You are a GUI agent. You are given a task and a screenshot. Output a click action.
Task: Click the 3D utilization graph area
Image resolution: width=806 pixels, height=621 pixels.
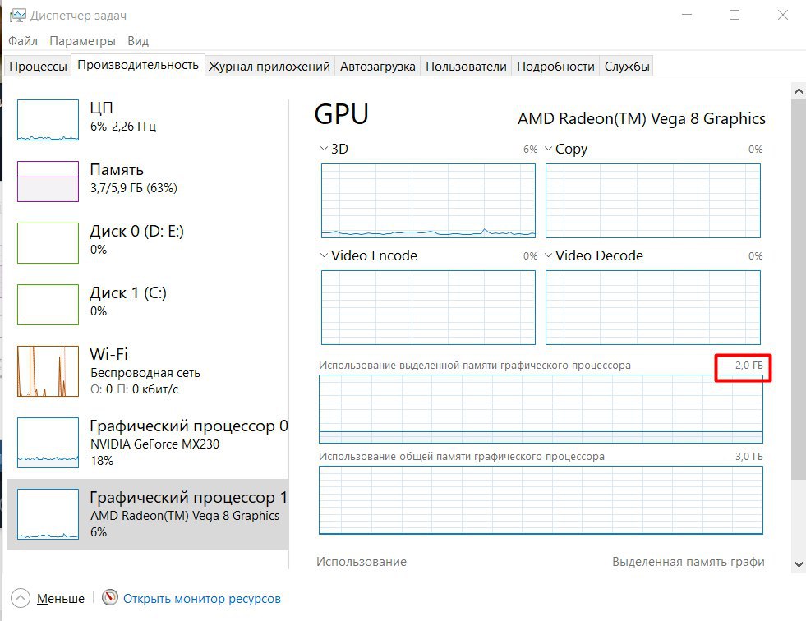coord(428,200)
